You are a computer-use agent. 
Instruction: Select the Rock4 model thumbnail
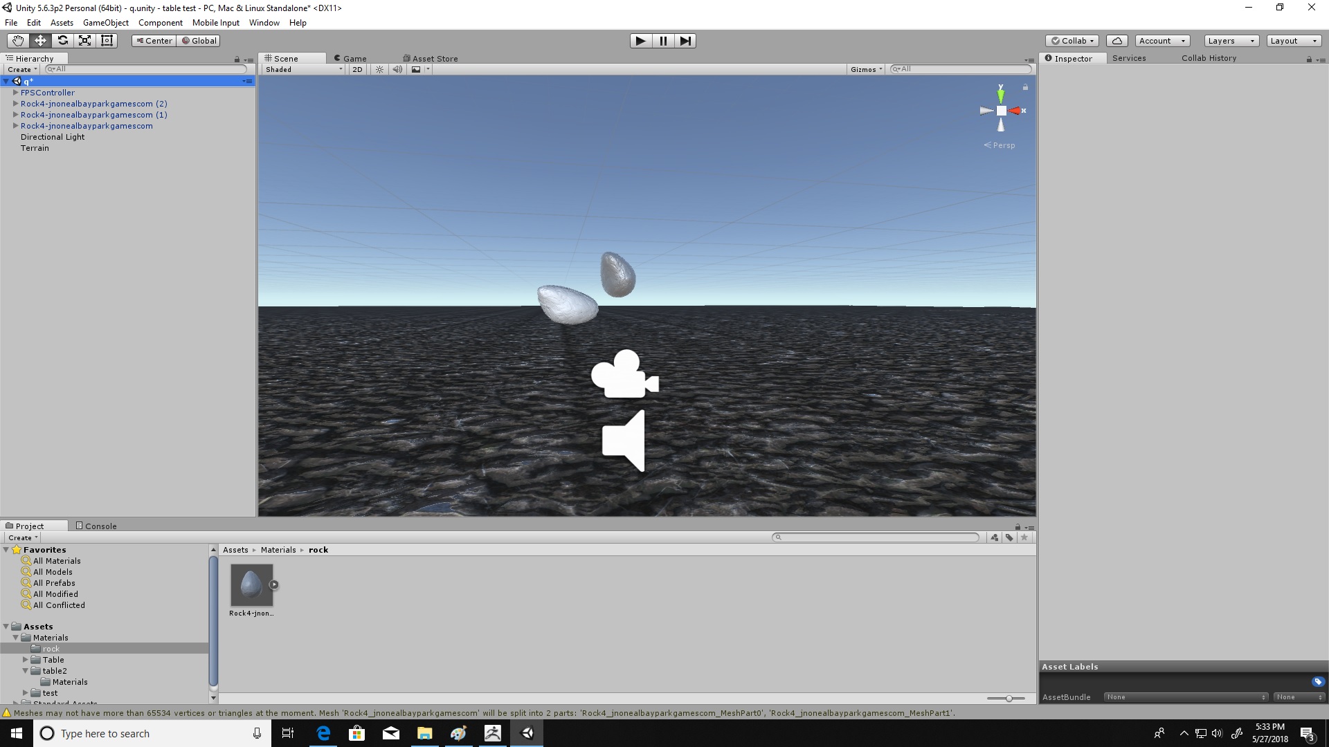[251, 585]
